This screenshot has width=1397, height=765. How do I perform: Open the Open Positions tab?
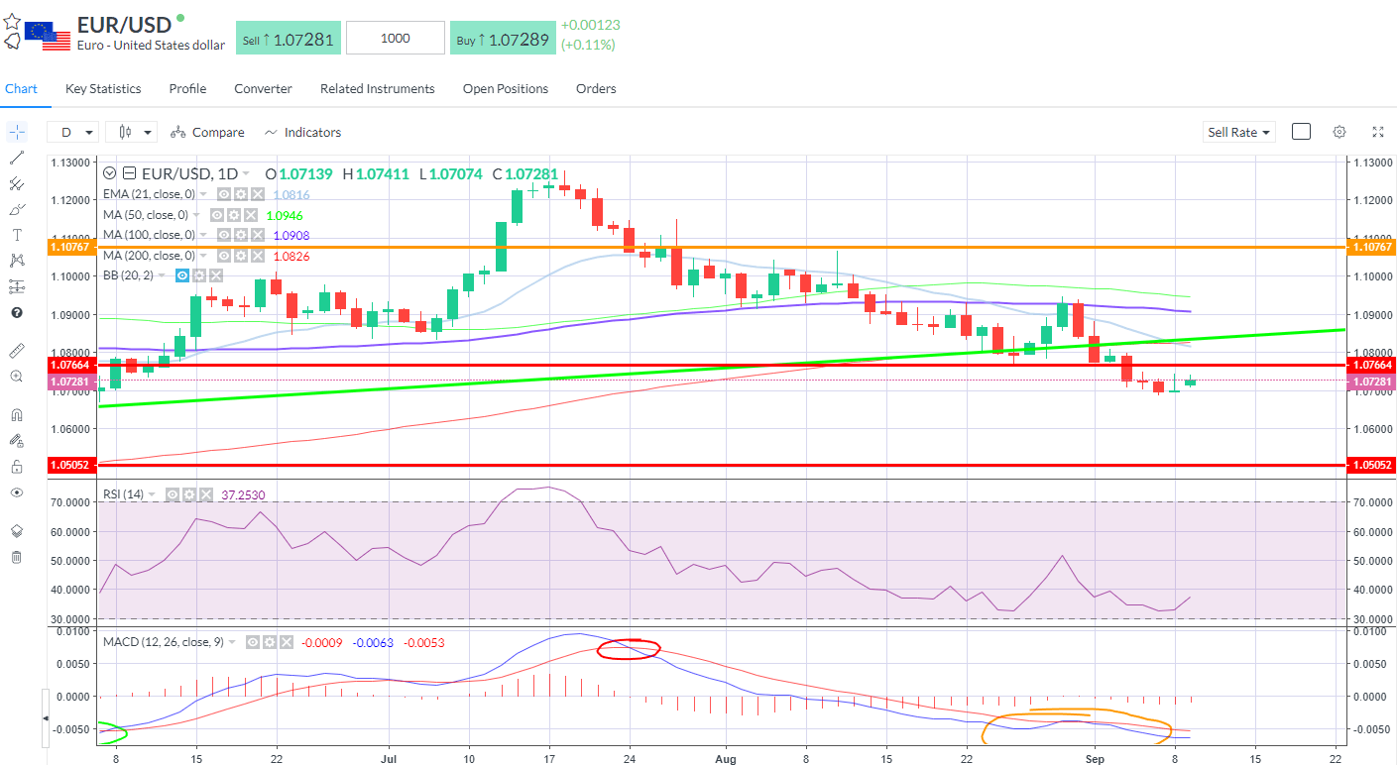(x=506, y=88)
